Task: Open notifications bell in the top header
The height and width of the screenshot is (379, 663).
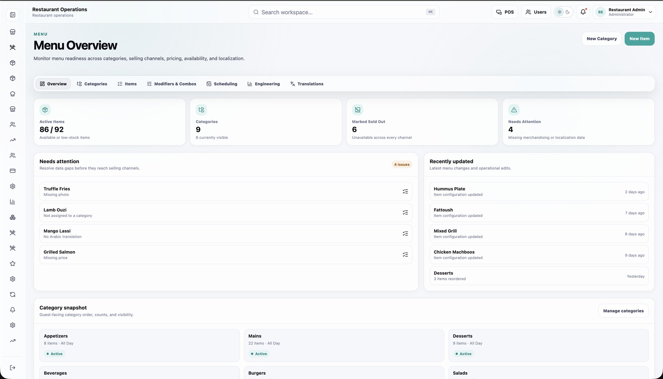Action: [x=583, y=12]
